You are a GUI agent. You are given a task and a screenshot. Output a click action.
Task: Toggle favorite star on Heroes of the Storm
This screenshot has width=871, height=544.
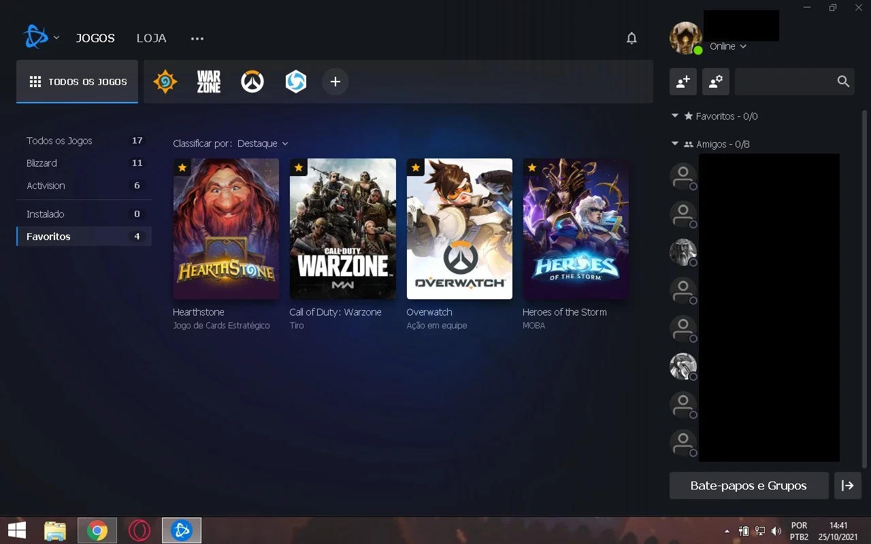pyautogui.click(x=531, y=167)
